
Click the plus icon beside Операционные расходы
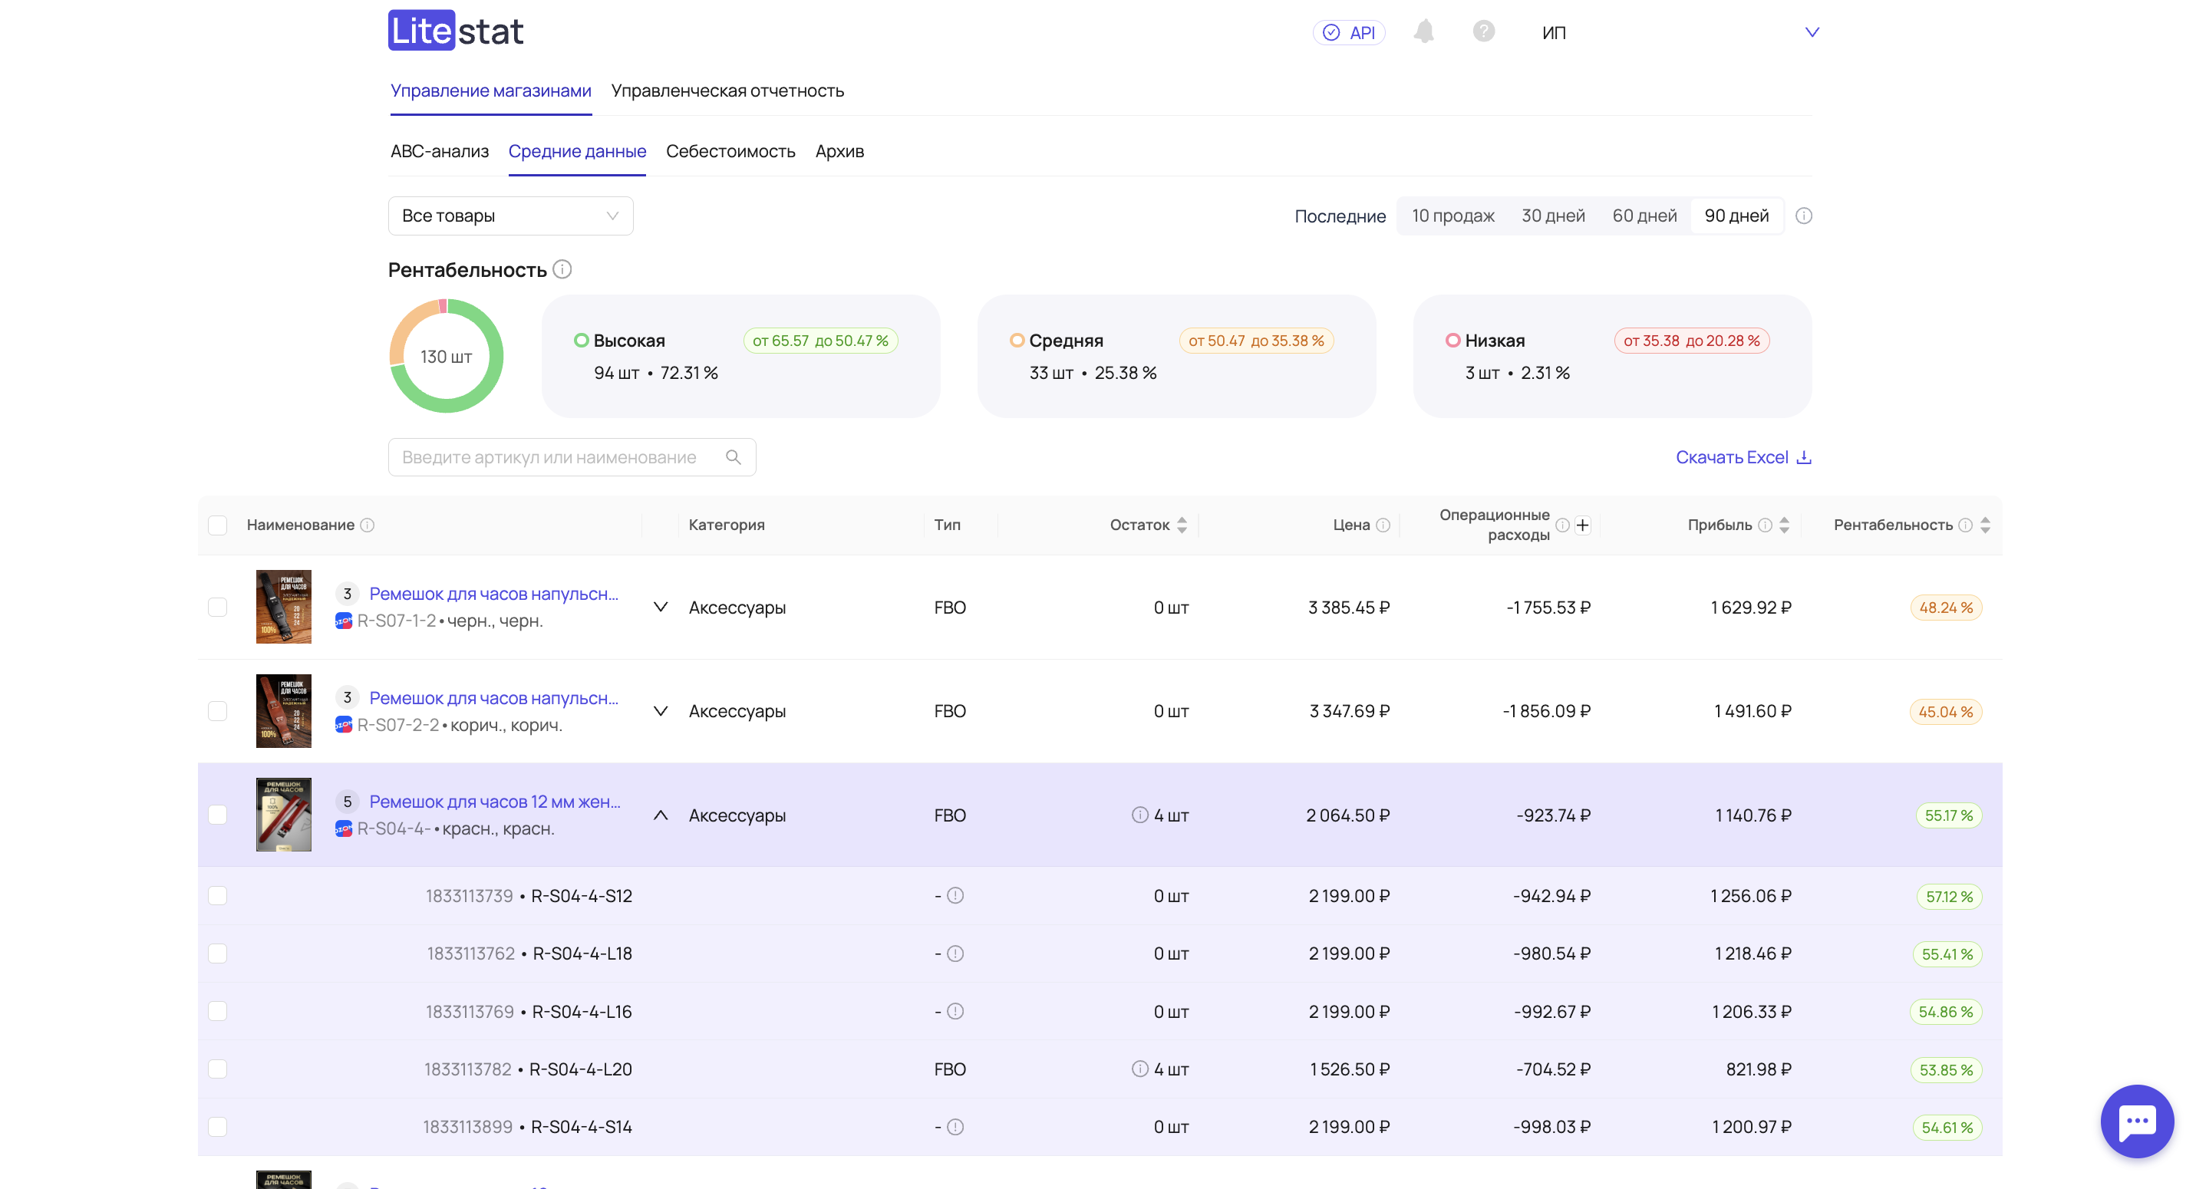1582,525
